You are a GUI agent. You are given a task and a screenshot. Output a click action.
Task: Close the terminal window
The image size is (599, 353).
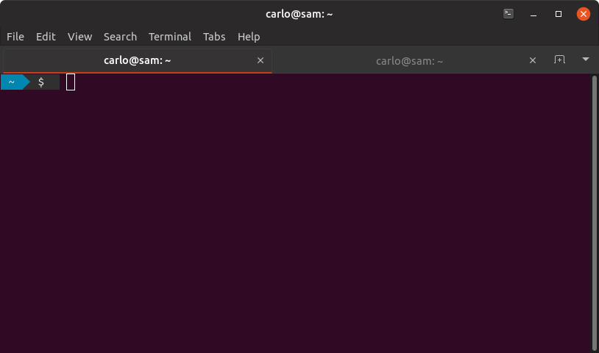(x=584, y=14)
